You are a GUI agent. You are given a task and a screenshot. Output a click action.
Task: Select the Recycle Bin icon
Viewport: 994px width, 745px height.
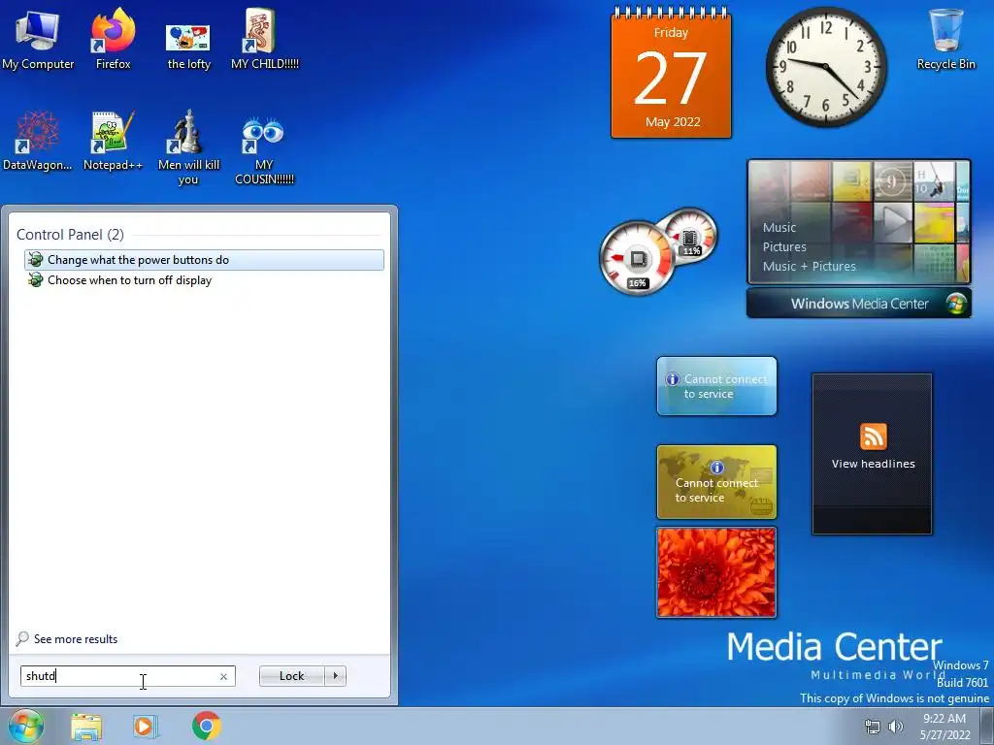click(945, 39)
